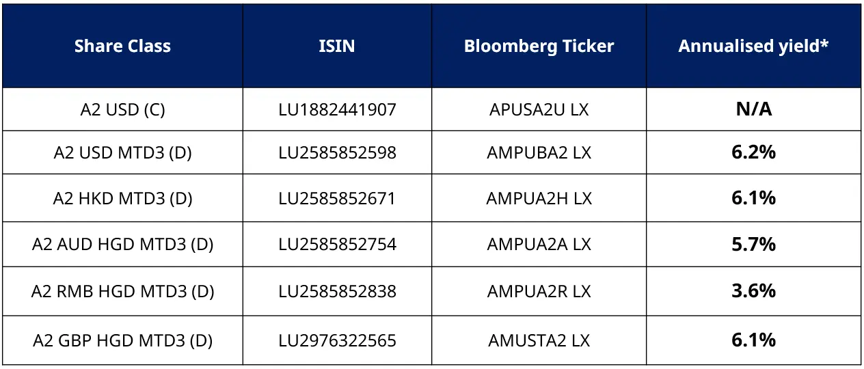This screenshot has width=864, height=369.
Task: Click the Annualised yield column header
Action: point(753,46)
